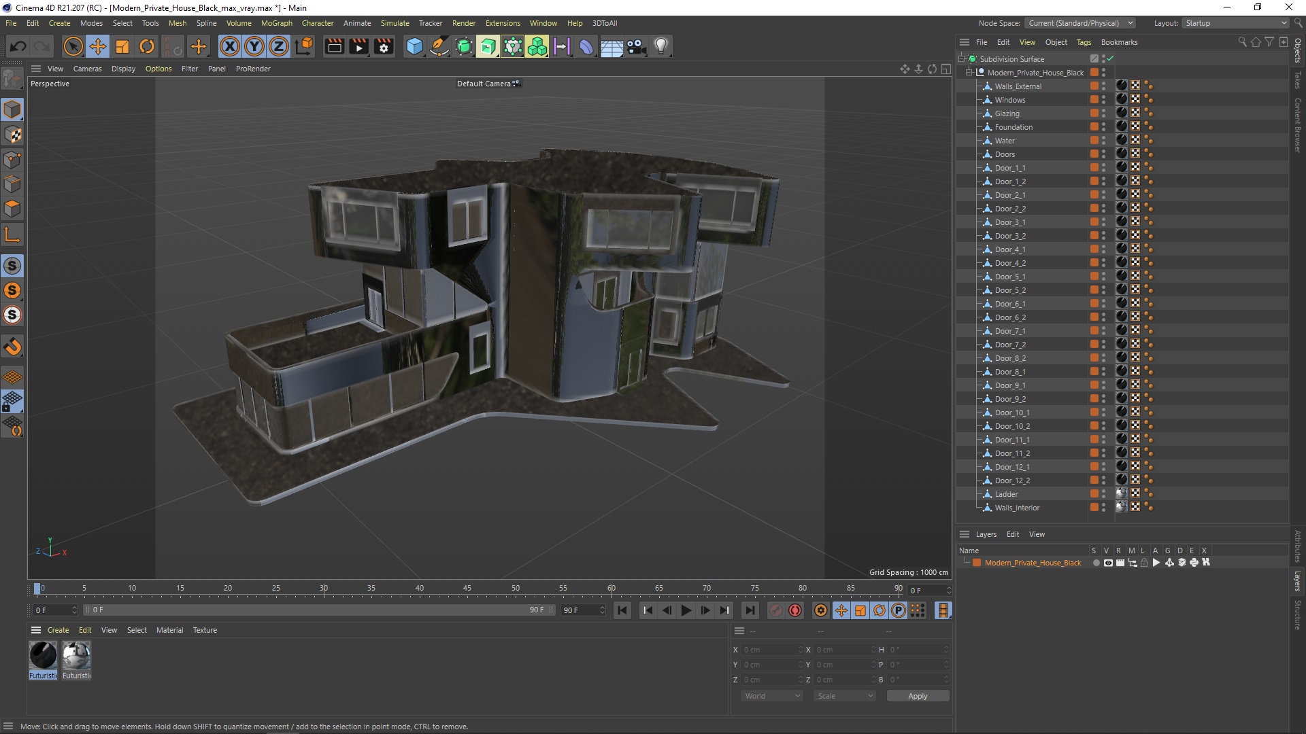This screenshot has width=1306, height=734.
Task: Open the viewport ProRender menu
Action: pyautogui.click(x=253, y=69)
